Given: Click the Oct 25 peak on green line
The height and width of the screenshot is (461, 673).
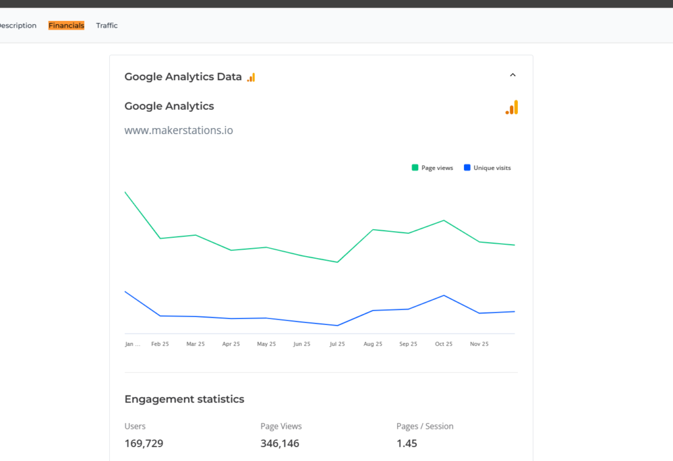Looking at the screenshot, I should (444, 221).
